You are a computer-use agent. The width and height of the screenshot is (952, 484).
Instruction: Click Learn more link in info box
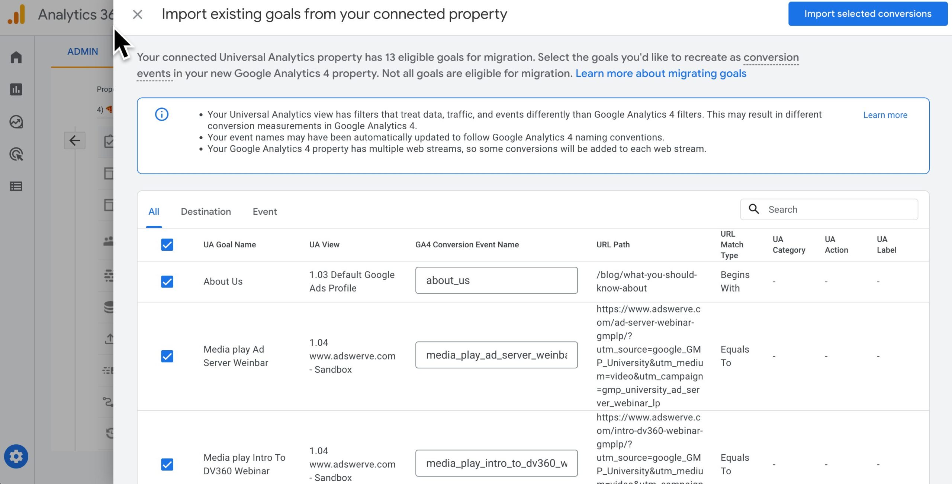point(885,115)
